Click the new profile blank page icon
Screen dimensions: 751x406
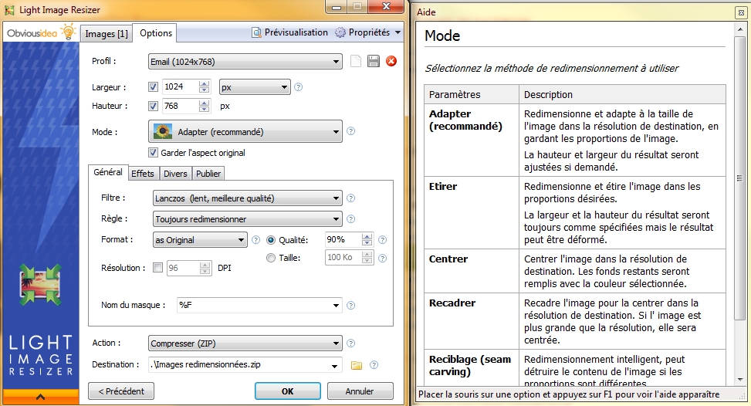click(356, 62)
